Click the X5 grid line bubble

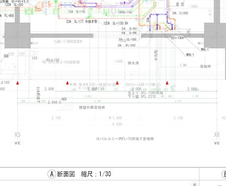point(18,135)
